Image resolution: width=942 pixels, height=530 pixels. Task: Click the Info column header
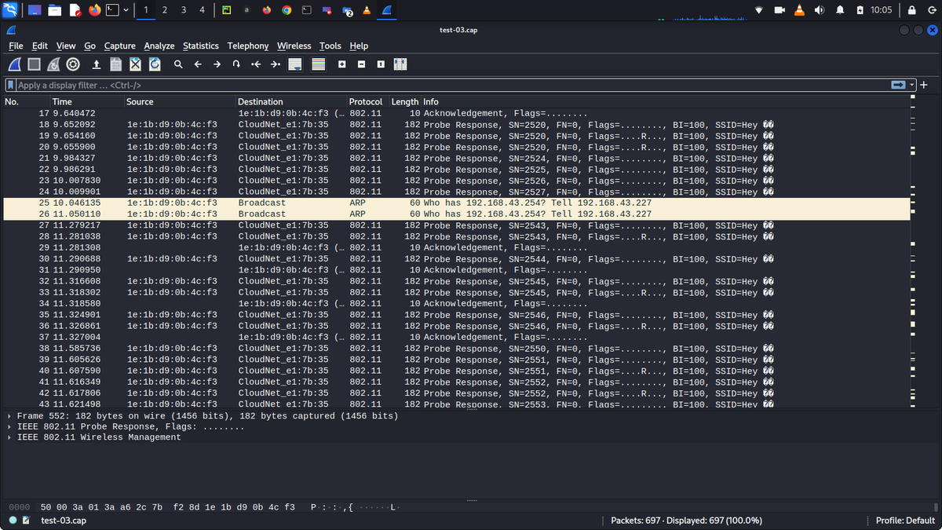tap(666, 102)
